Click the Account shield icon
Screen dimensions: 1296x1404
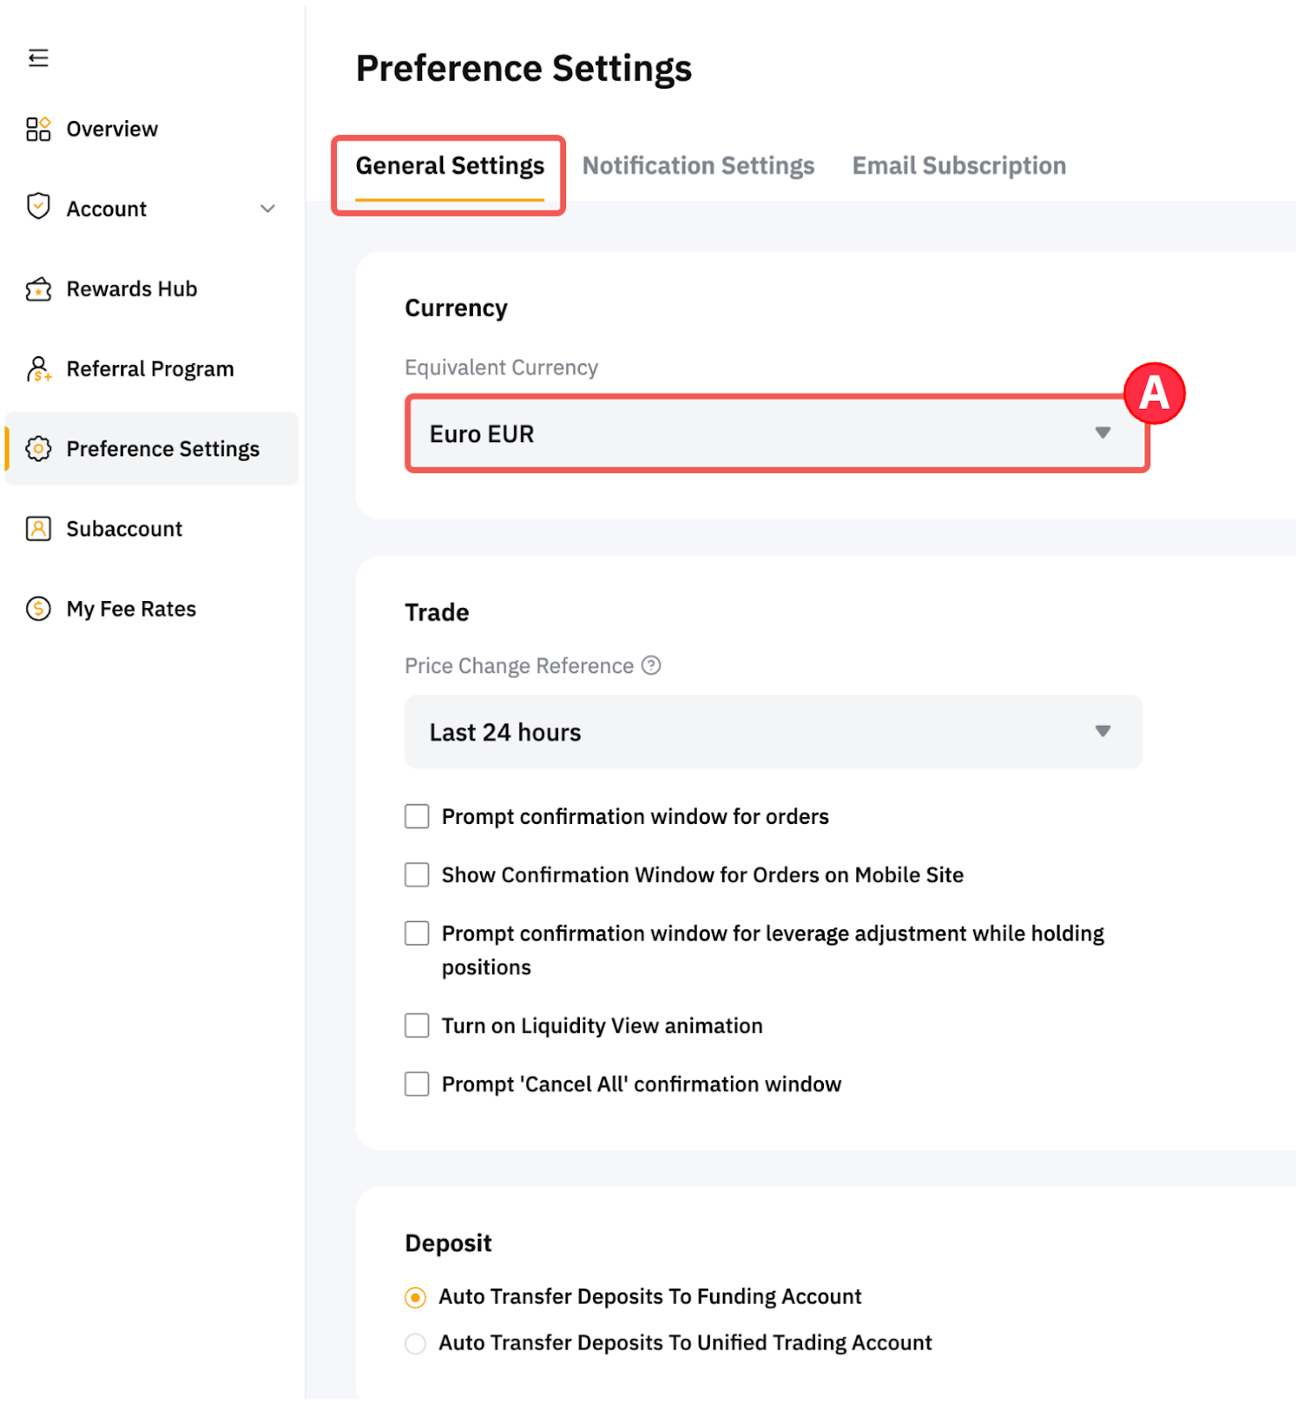[x=38, y=207]
